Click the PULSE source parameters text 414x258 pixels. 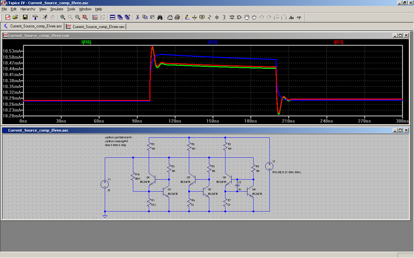click(x=287, y=173)
